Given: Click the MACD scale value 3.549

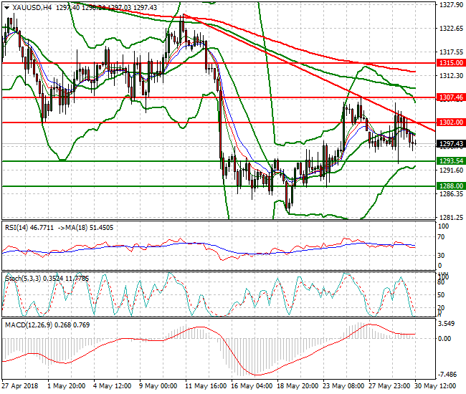Looking at the screenshot, I should (x=447, y=324).
